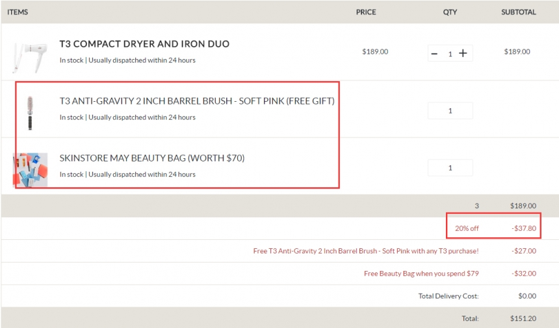Click quantity value of T3 Compact Dryer Duo

coord(450,54)
